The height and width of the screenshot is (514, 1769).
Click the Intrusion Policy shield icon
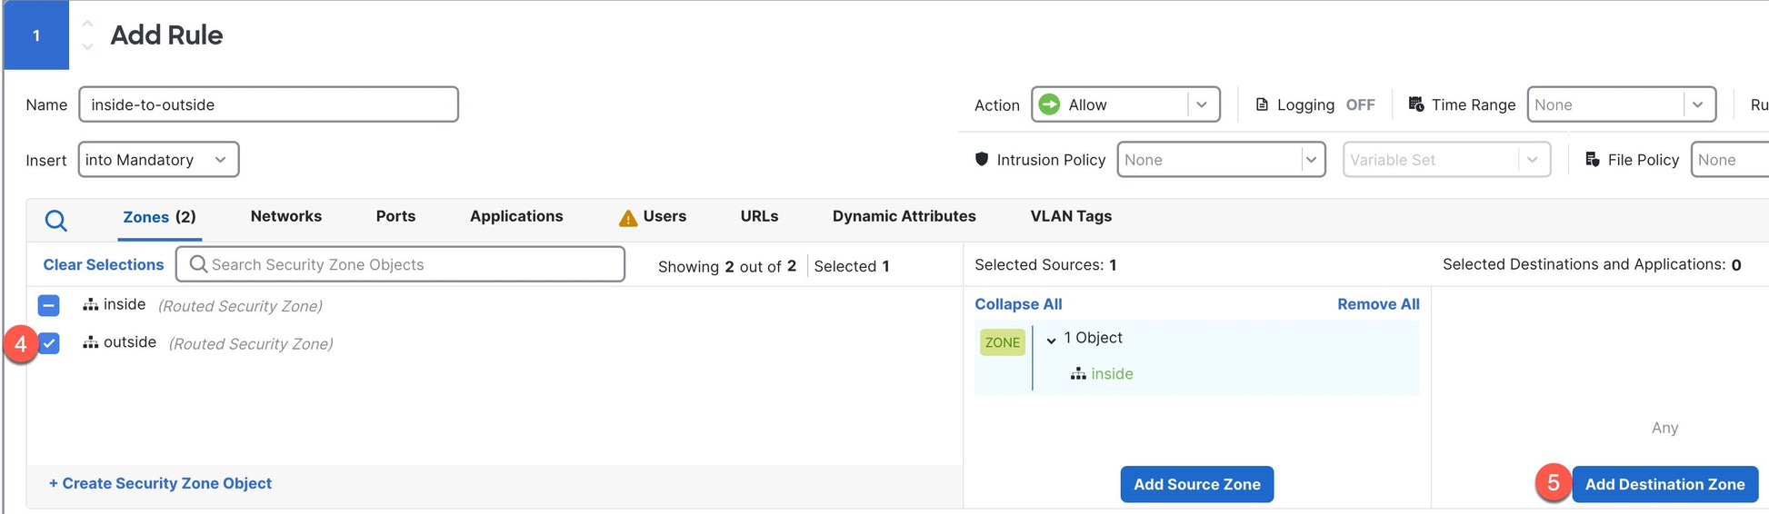[981, 159]
